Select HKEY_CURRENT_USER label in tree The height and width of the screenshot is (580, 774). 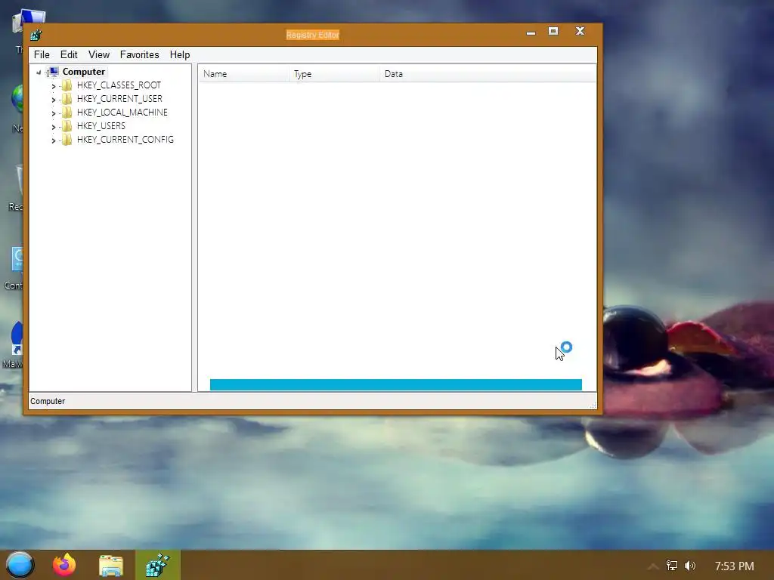119,99
